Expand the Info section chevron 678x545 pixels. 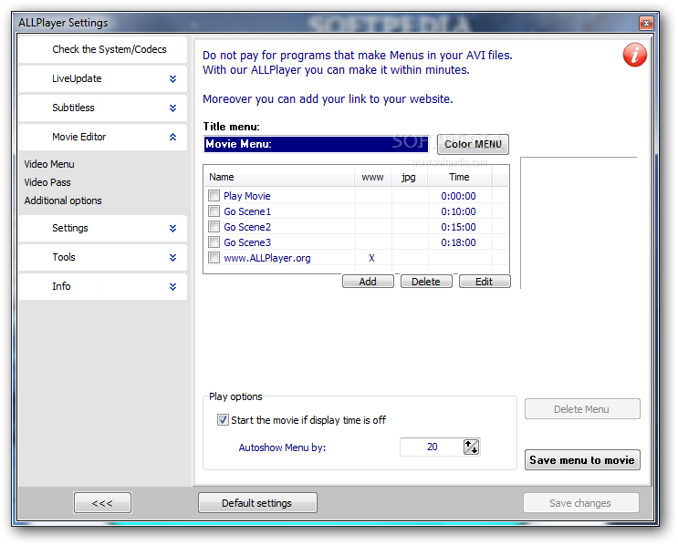(x=173, y=286)
